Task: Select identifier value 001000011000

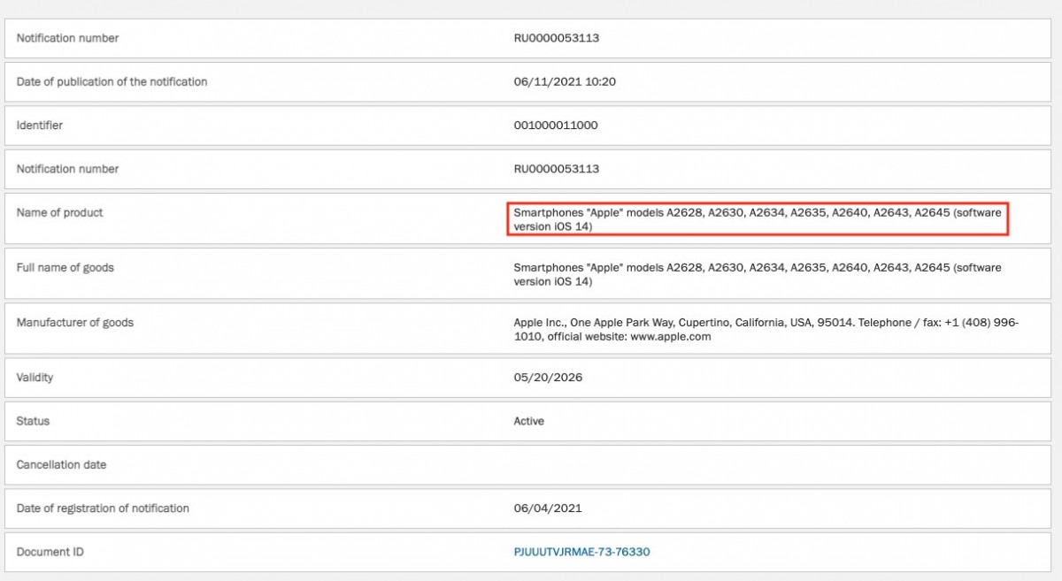Action: point(556,126)
